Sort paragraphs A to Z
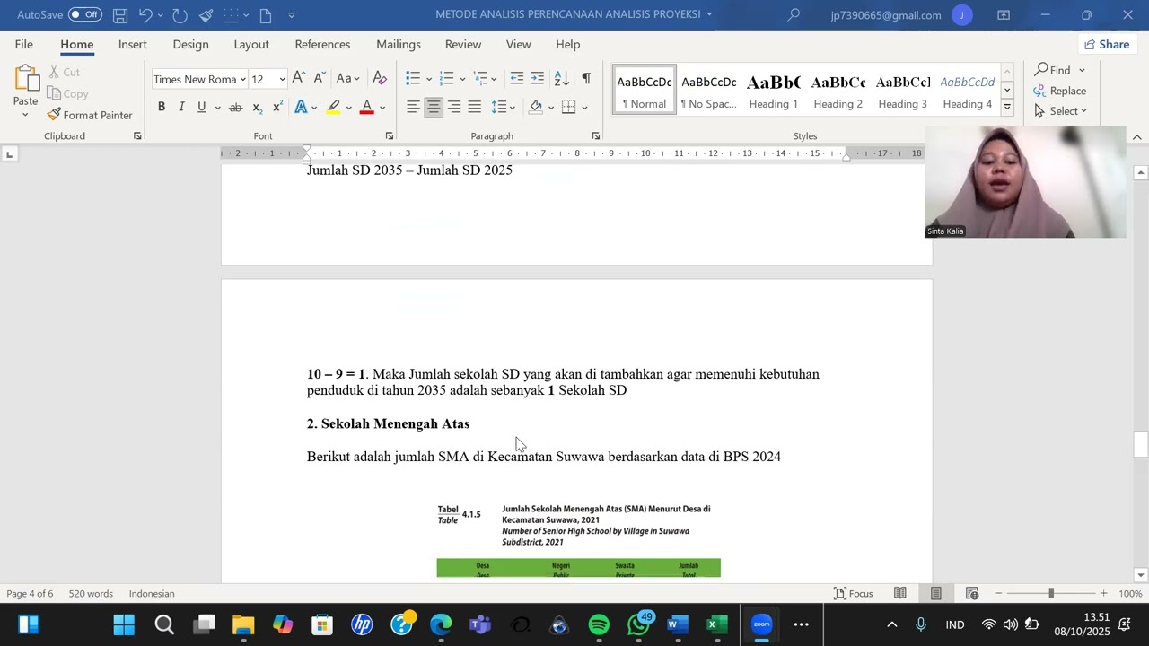 [562, 79]
